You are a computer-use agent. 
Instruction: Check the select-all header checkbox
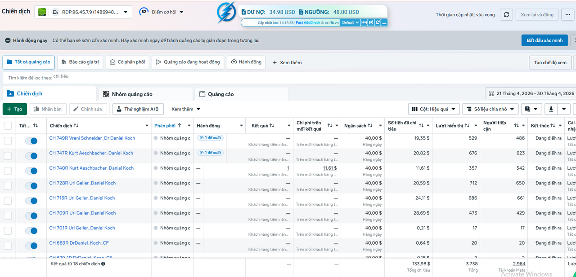click(8, 126)
